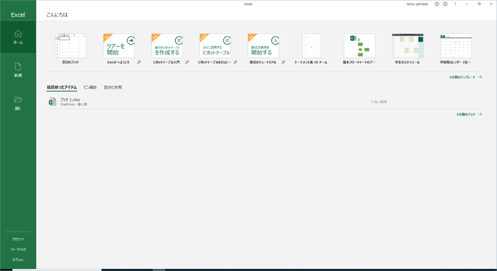Open 基本フローチャート template thumbnail

pos(360,46)
